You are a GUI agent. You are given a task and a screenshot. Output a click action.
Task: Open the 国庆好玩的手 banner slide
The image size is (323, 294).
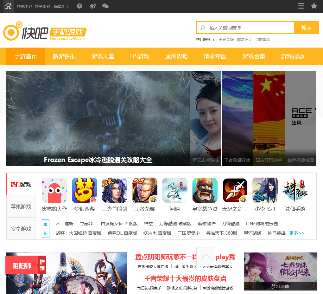[269, 118]
